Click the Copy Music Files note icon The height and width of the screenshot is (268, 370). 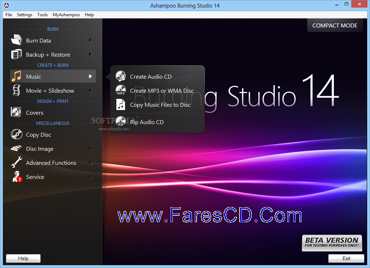pyautogui.click(x=121, y=105)
